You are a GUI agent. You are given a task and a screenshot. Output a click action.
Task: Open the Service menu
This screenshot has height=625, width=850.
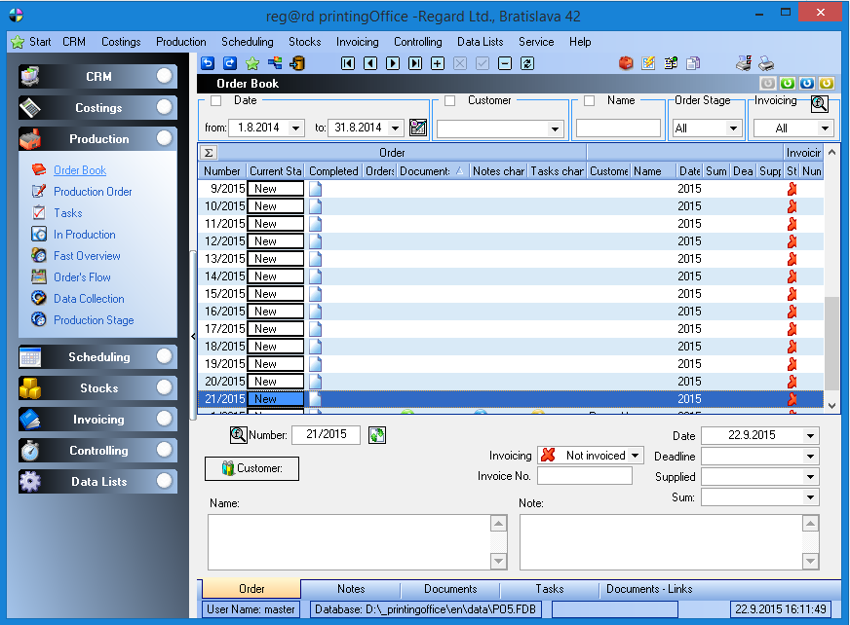pyautogui.click(x=536, y=42)
